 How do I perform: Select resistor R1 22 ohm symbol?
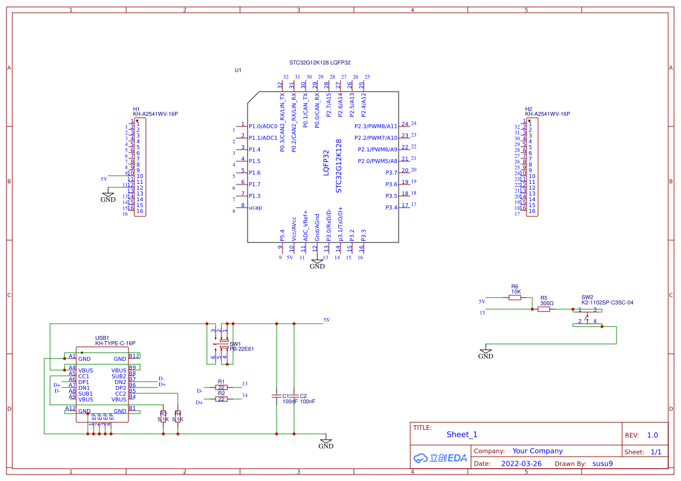pos(221,387)
